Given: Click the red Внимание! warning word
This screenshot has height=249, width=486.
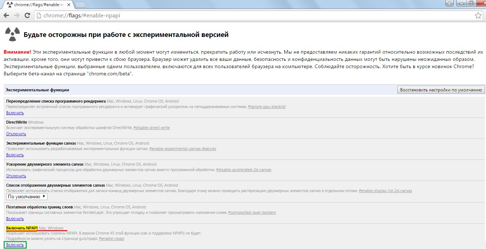Looking at the screenshot, I should (17, 52).
